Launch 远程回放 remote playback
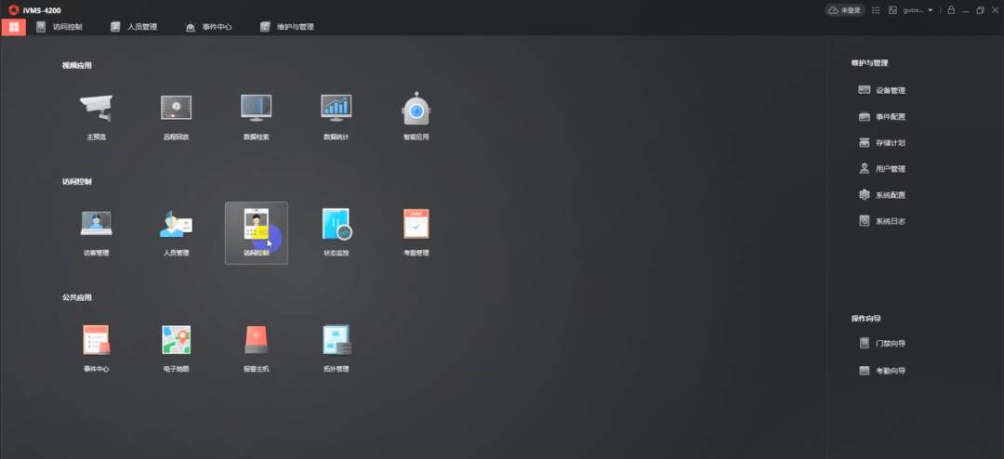The width and height of the screenshot is (1004, 459). pyautogui.click(x=176, y=110)
